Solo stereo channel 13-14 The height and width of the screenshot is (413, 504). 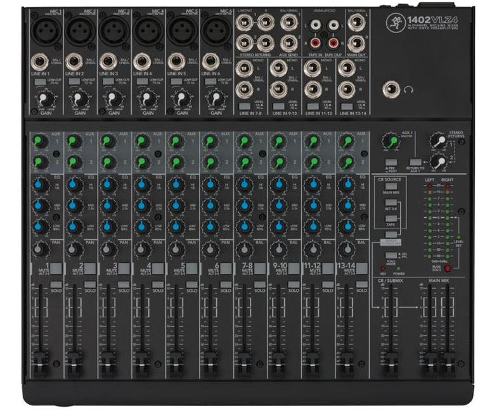click(361, 284)
